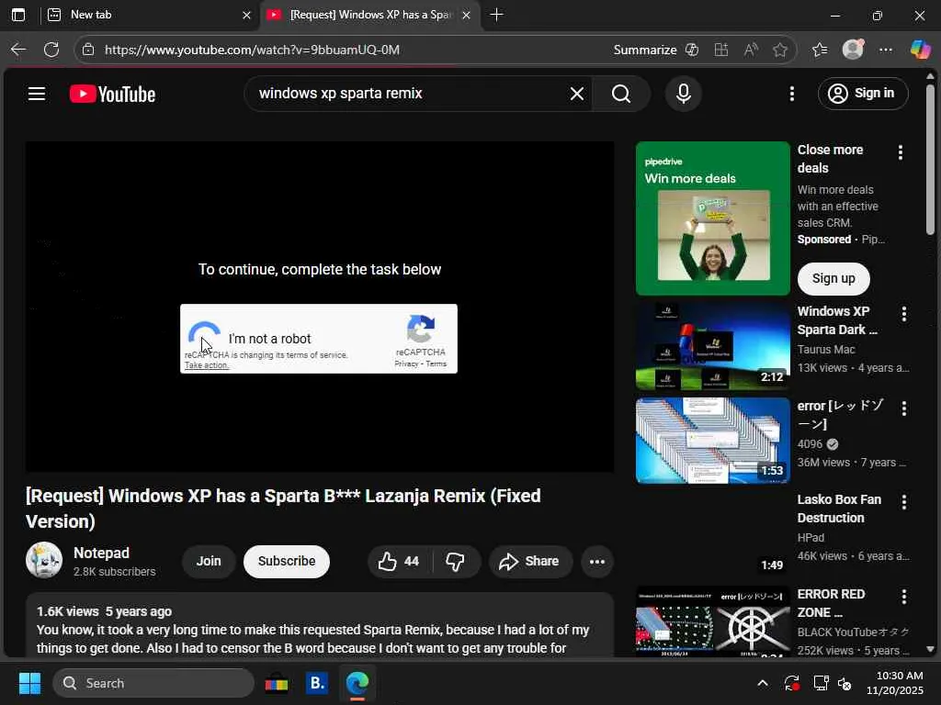Open Booking.com app from taskbar
Screen dimensions: 941x705
click(x=317, y=683)
